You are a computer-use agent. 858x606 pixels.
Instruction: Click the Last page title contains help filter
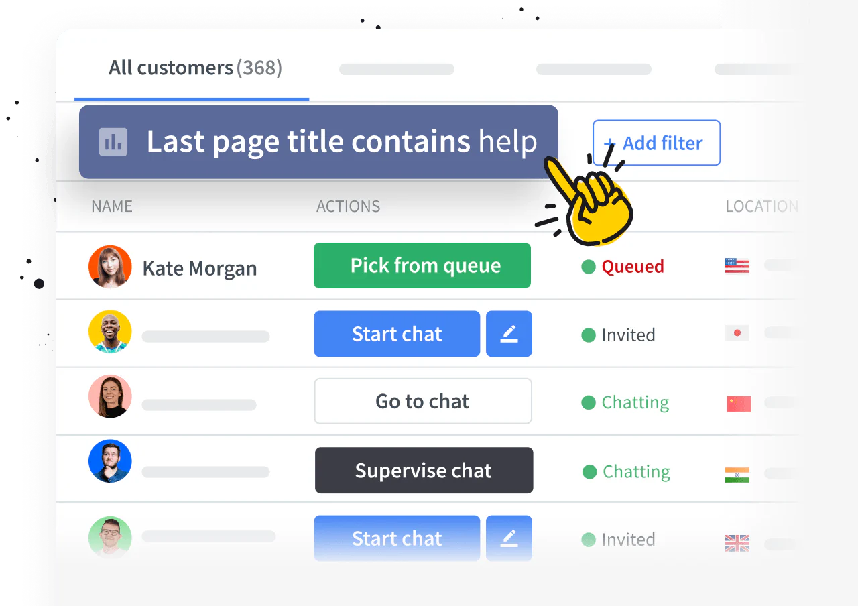pyautogui.click(x=318, y=141)
